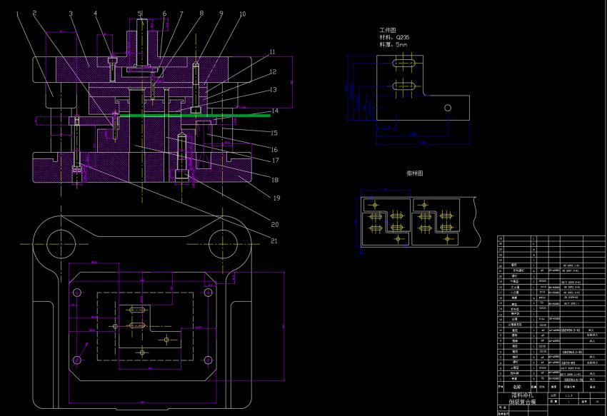607x416 pixels.
Task: Select callout label 17
Action: (x=275, y=161)
